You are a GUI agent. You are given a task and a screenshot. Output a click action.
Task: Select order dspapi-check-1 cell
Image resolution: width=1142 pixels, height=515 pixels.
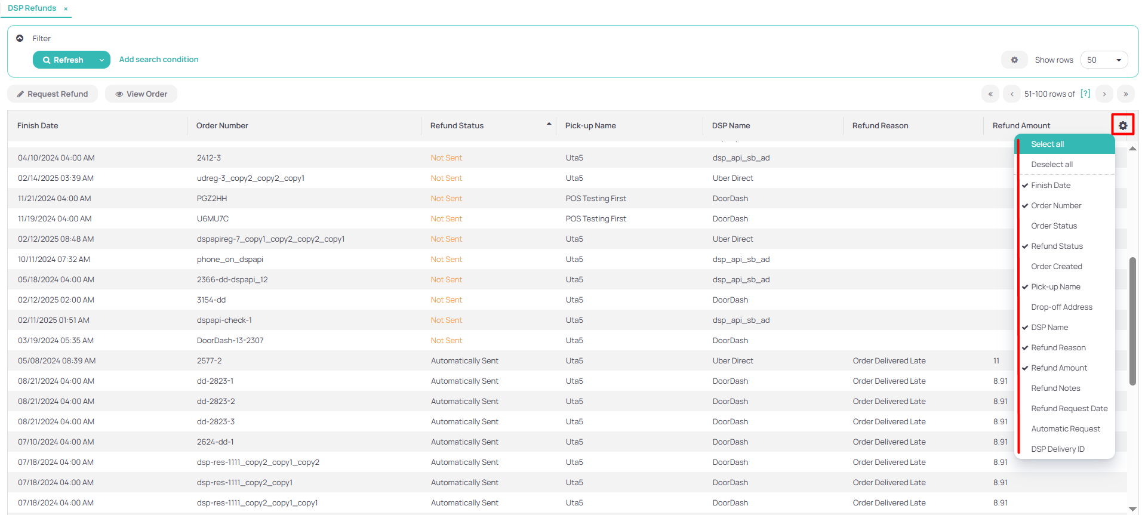coord(224,320)
